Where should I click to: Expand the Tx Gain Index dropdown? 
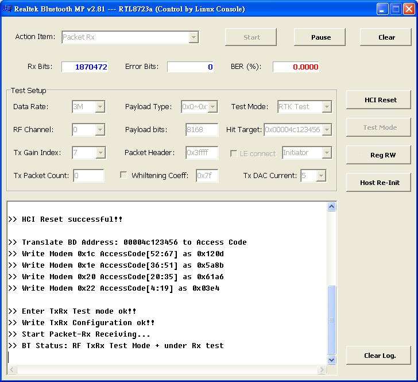(100, 153)
